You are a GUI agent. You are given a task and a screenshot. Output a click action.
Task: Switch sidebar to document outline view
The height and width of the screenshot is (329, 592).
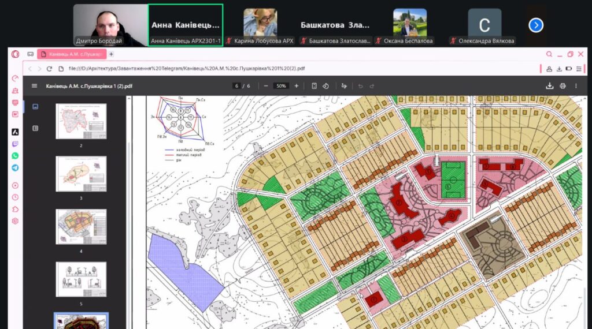[x=35, y=128]
